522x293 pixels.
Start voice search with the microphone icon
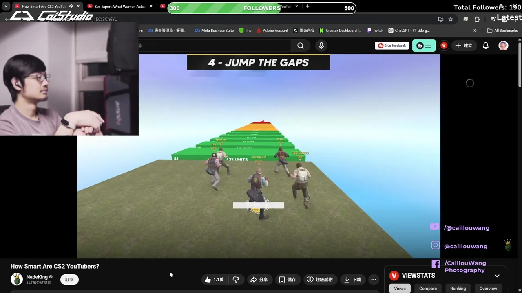321,46
